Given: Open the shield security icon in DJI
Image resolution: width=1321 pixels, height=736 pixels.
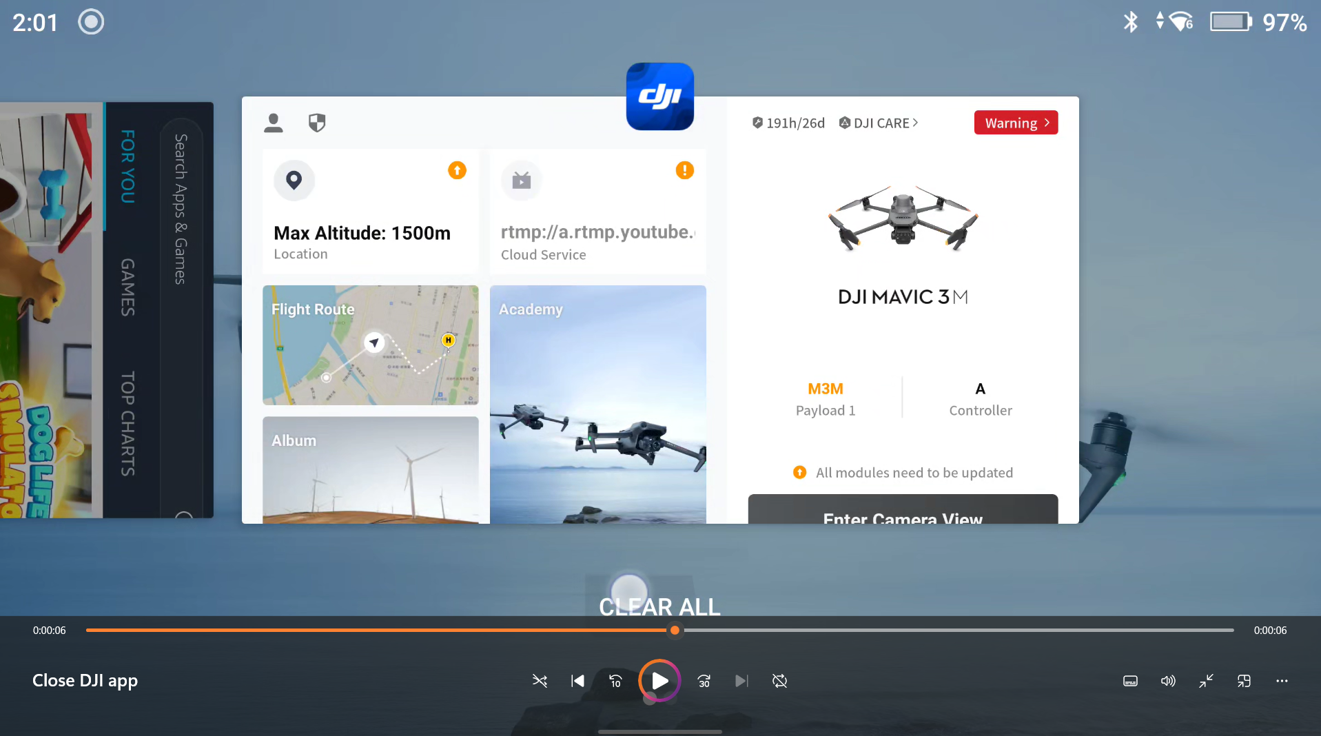Looking at the screenshot, I should [317, 123].
